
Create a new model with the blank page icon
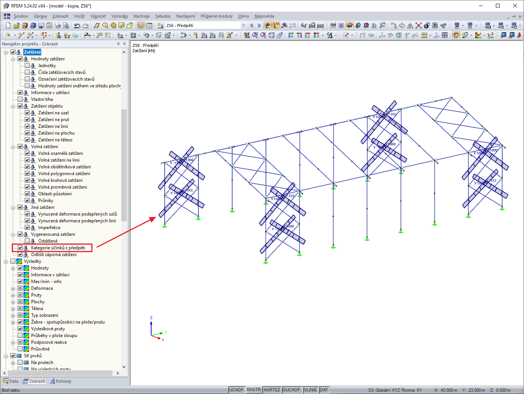pyautogui.click(x=8, y=25)
